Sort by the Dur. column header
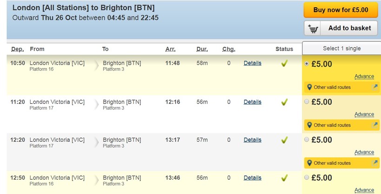381x194 pixels. coord(202,49)
